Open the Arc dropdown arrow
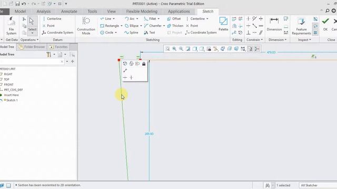 click(x=137, y=19)
